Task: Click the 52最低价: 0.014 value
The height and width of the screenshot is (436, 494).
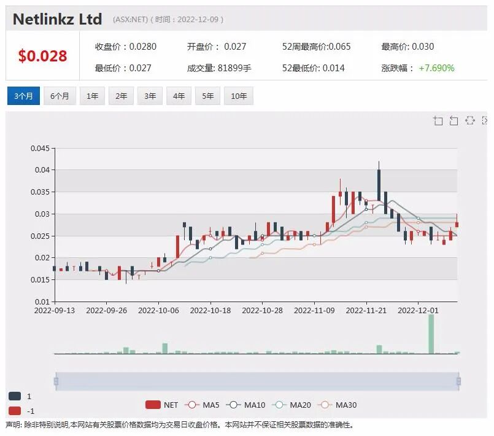Action: 313,68
